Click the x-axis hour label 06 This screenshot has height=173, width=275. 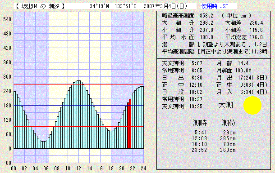(46, 169)
